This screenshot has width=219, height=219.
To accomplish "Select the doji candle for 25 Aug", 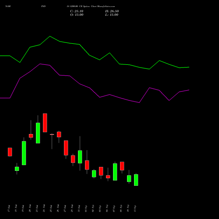I will tap(52, 134).
